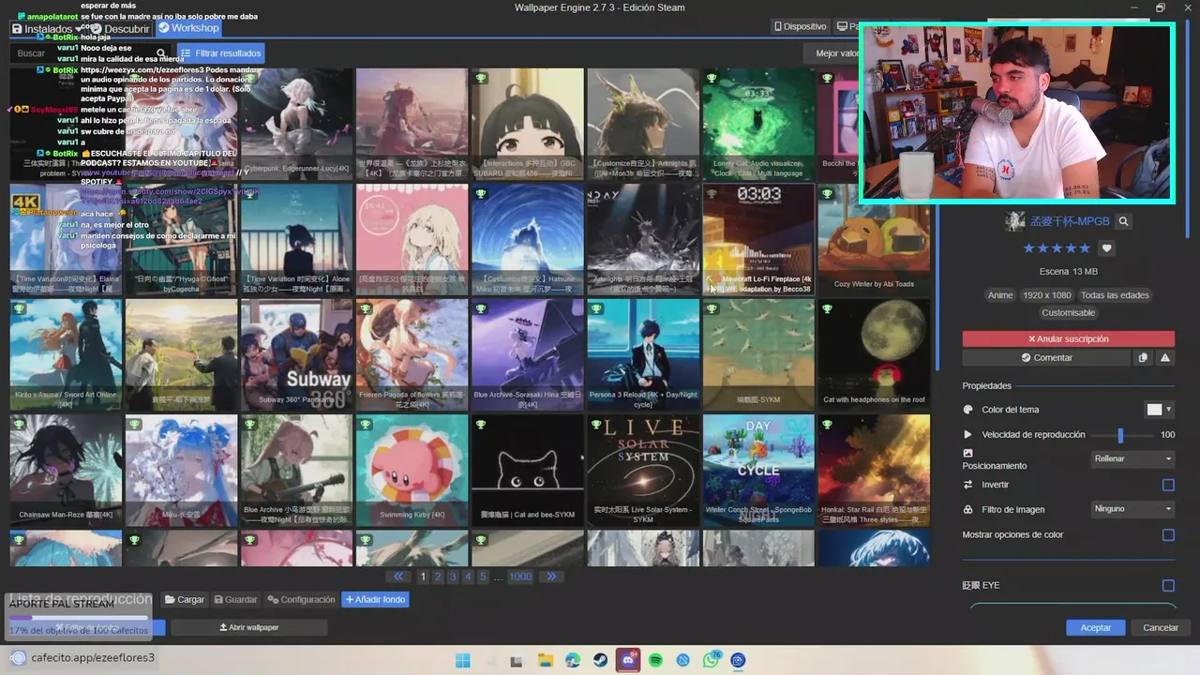
Task: Select Subway 360° Panorama wallpaper thumbnail
Action: tap(296, 355)
